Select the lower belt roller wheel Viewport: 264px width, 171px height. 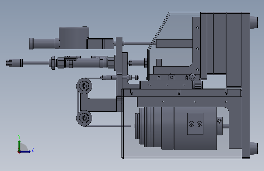coord(84,118)
